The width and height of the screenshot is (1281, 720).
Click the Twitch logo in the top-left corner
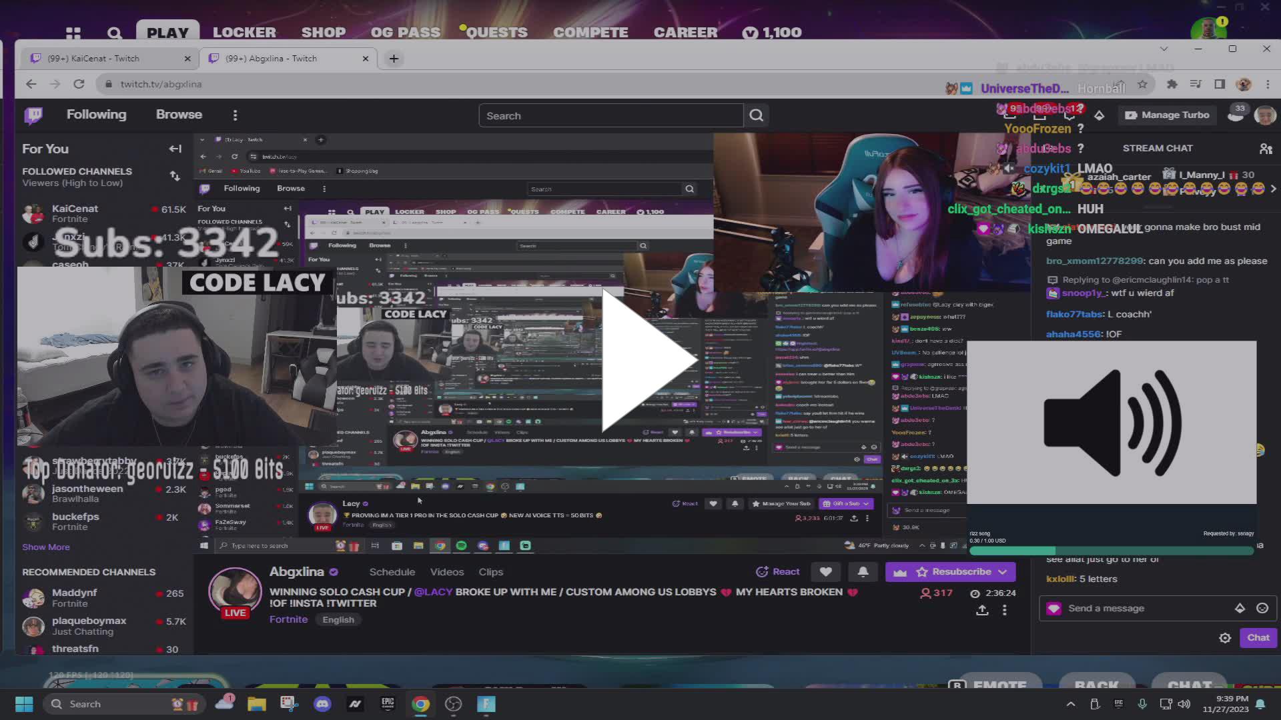pos(33,115)
